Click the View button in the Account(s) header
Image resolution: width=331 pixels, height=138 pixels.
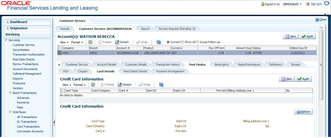point(291,36)
